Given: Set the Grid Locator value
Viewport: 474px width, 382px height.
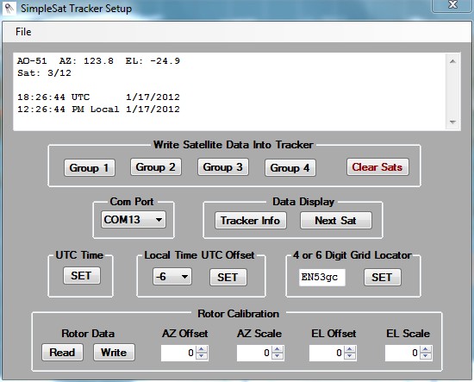Looking at the screenshot, I should pos(382,277).
